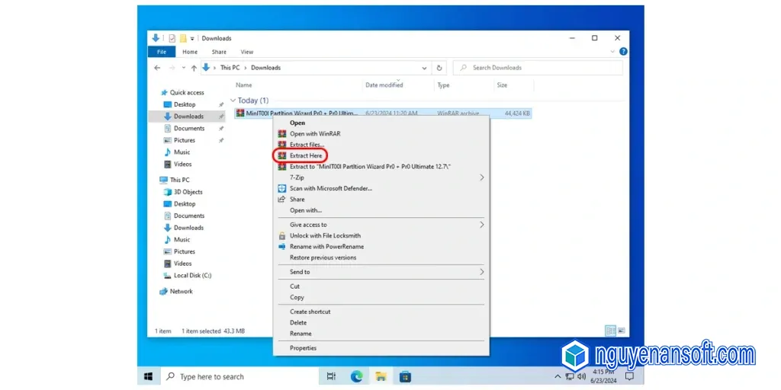Select This PC in navigation pane
The height and width of the screenshot is (390, 781).
tap(179, 180)
